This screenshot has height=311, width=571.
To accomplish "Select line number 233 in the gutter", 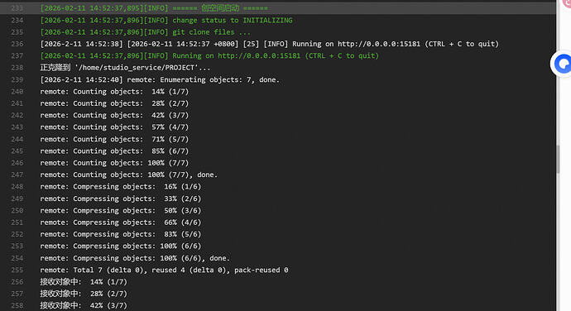I will [x=17, y=8].
